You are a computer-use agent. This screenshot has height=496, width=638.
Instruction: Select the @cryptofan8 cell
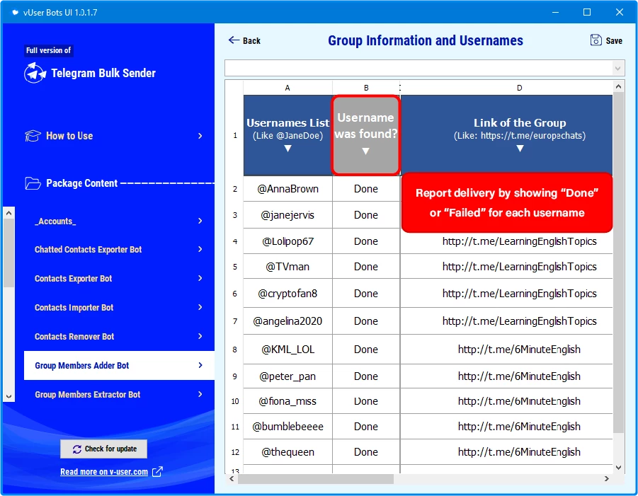pos(287,294)
